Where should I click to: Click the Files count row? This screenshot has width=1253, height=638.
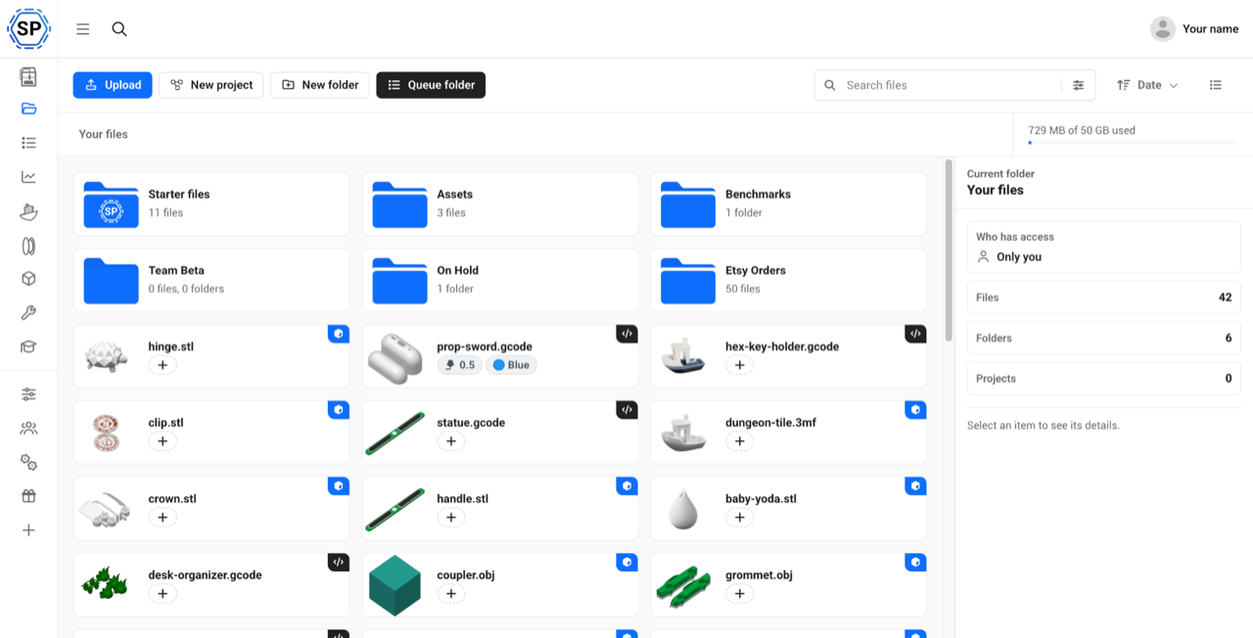pos(1103,297)
